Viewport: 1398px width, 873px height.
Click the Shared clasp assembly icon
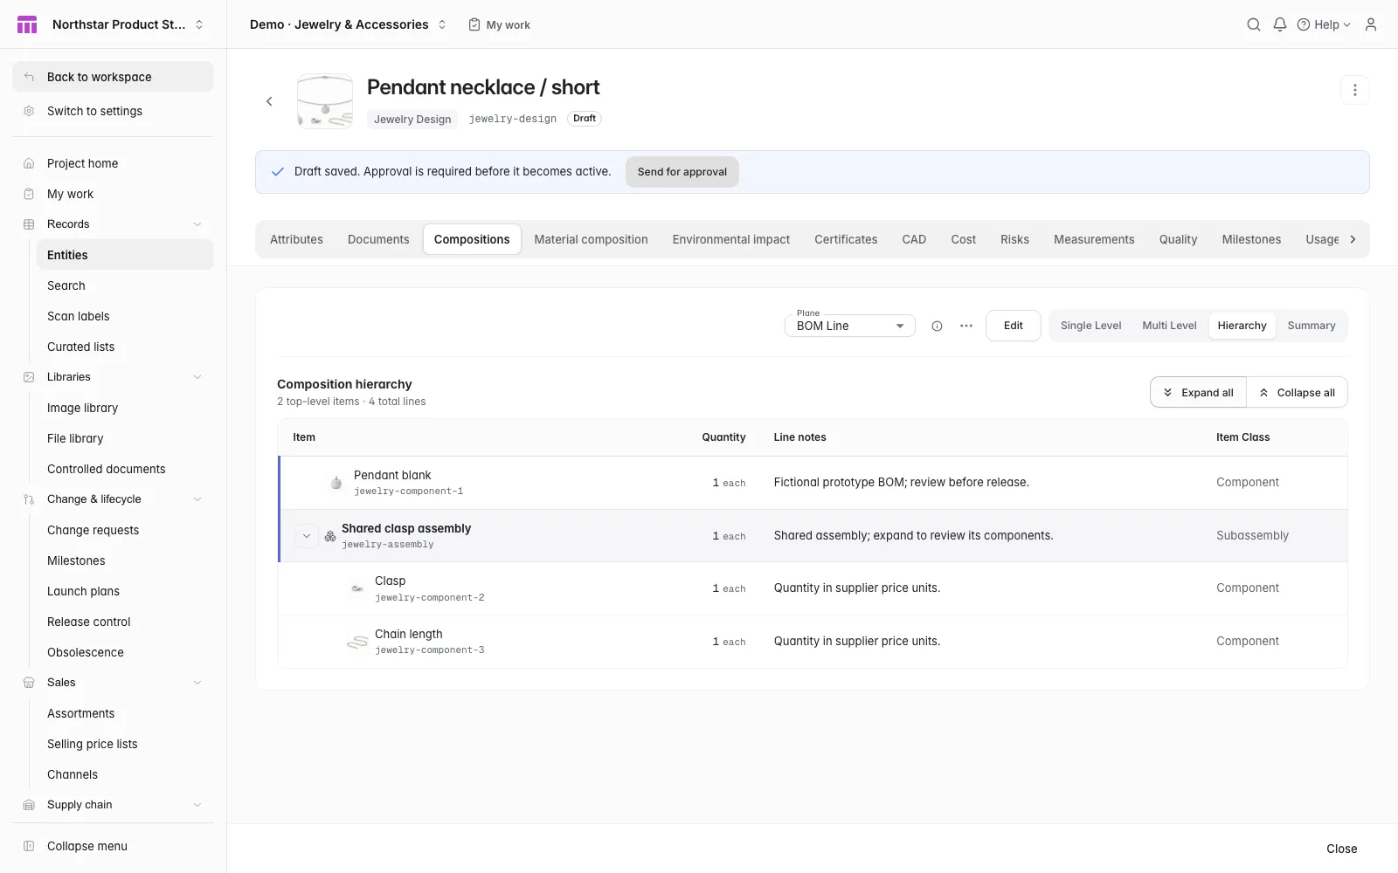click(x=330, y=536)
